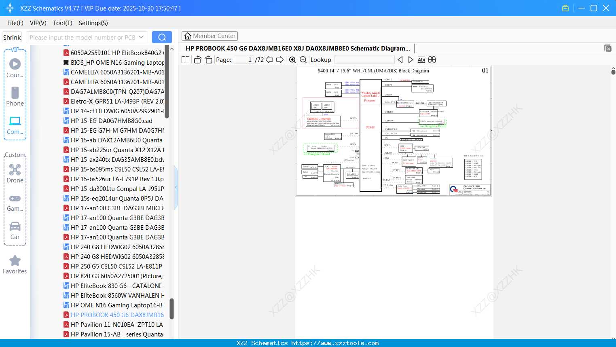The image size is (616, 347).
Task: Click the file list scroll-up arrow
Action: [x=171, y=49]
